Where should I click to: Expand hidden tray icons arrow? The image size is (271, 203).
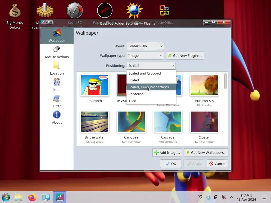point(232,197)
